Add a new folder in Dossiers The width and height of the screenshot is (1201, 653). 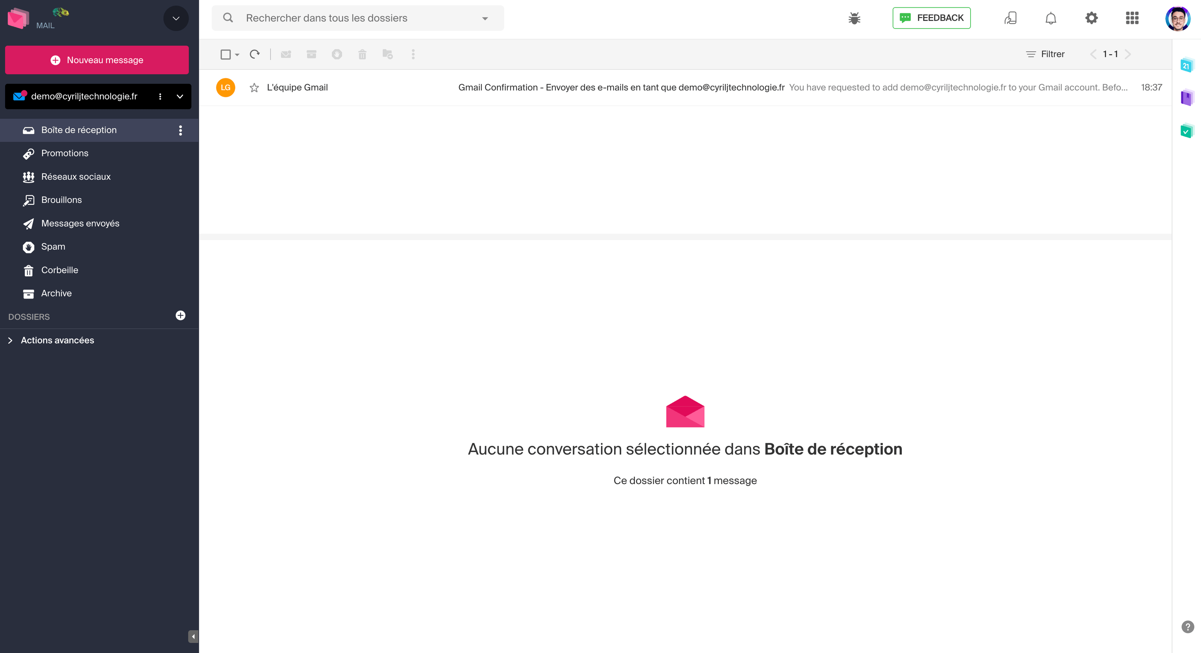click(180, 315)
